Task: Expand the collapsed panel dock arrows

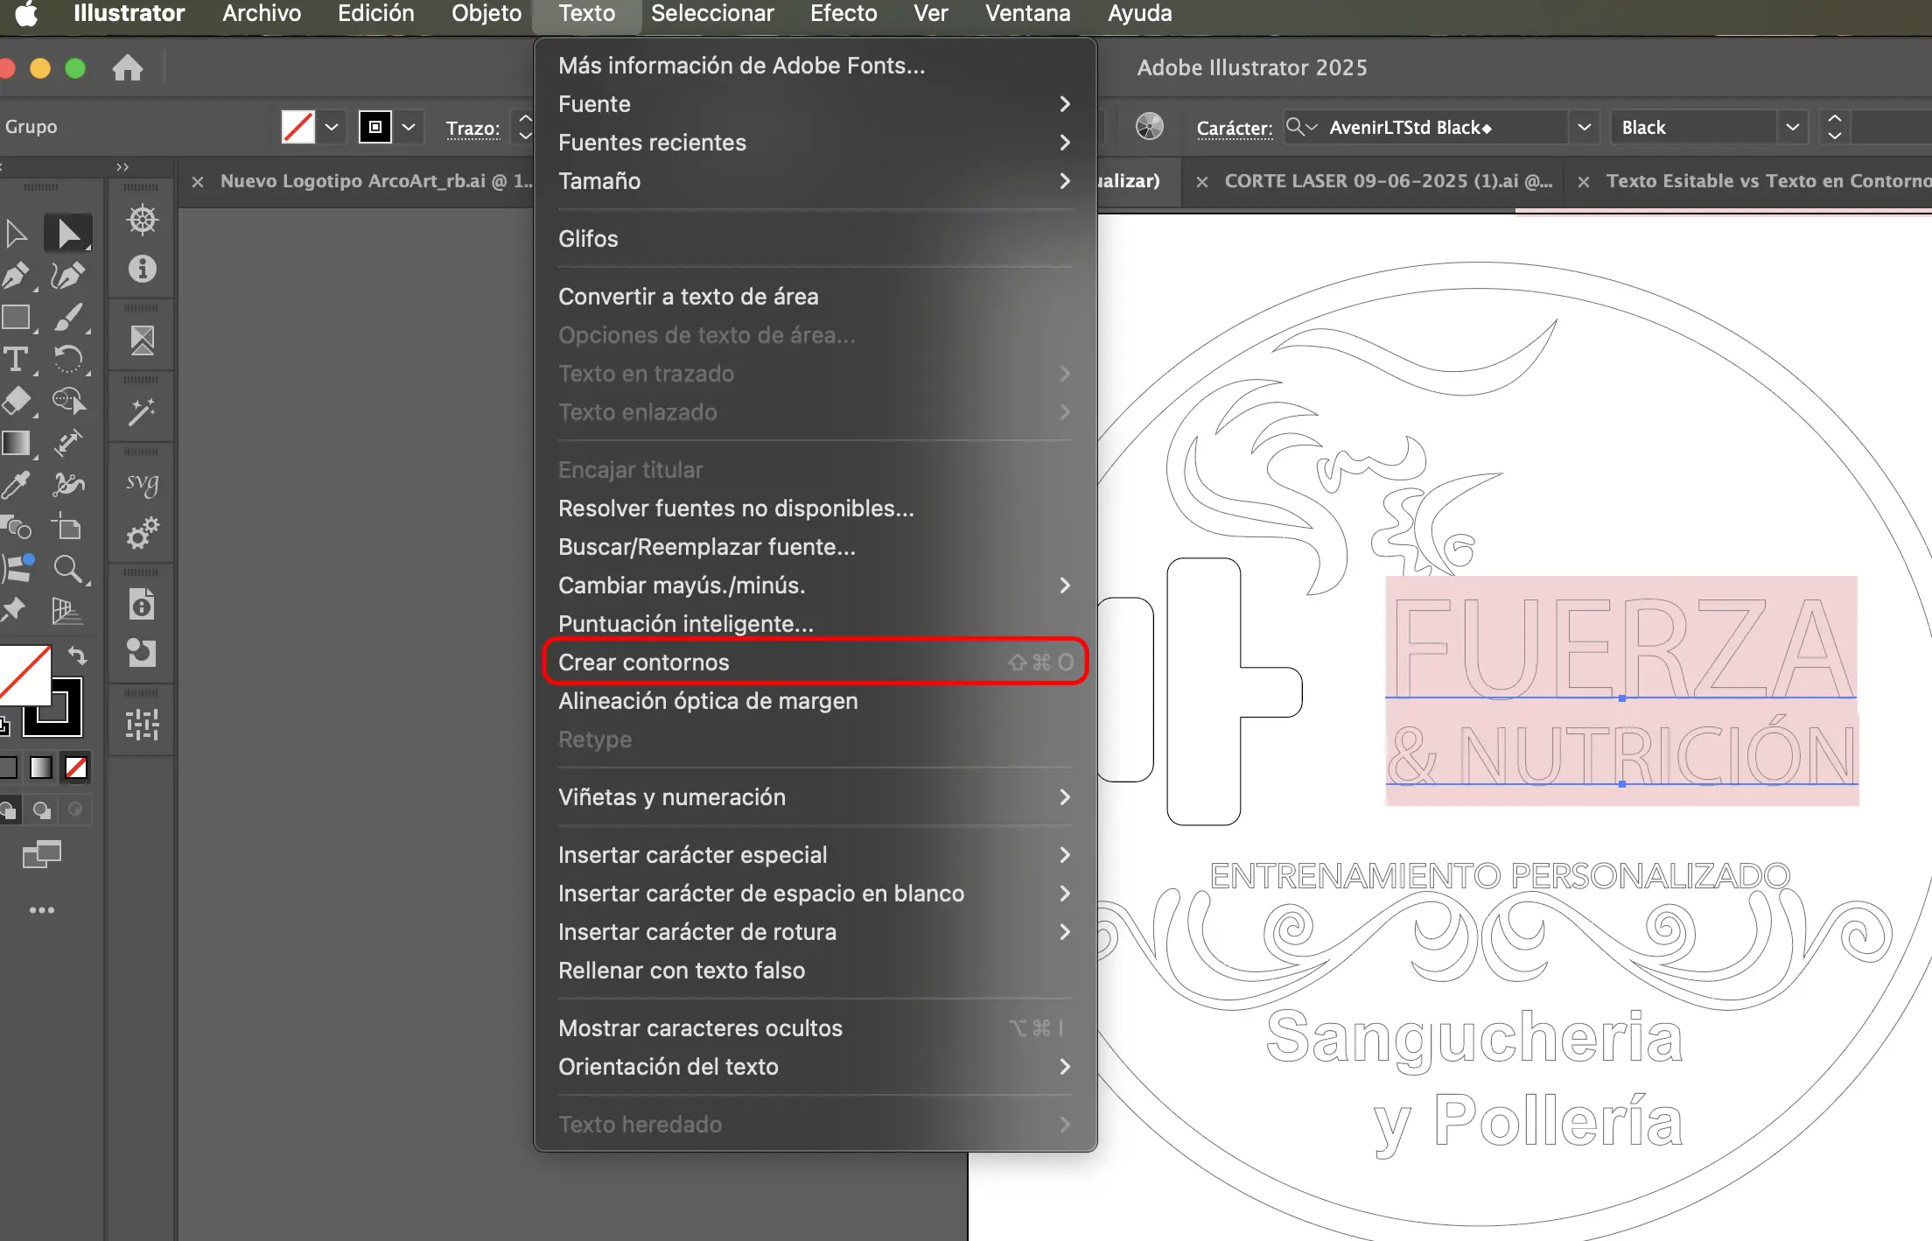Action: (x=122, y=166)
